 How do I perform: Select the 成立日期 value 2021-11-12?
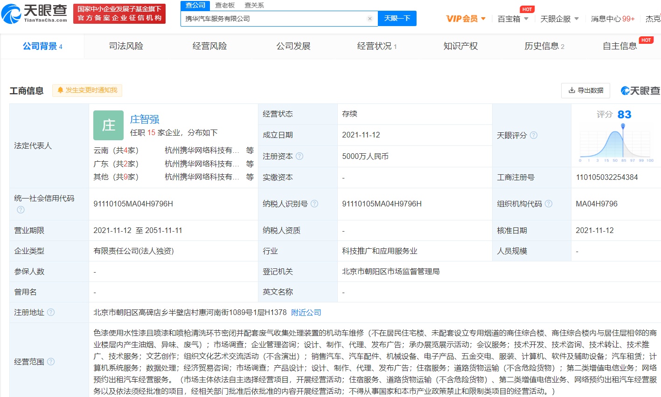point(361,135)
